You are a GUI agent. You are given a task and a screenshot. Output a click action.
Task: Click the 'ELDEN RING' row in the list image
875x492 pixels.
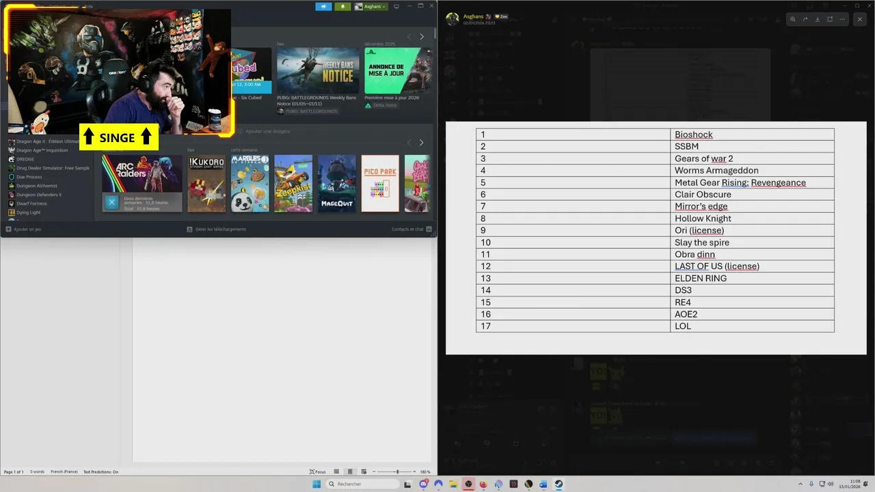pyautogui.click(x=655, y=278)
